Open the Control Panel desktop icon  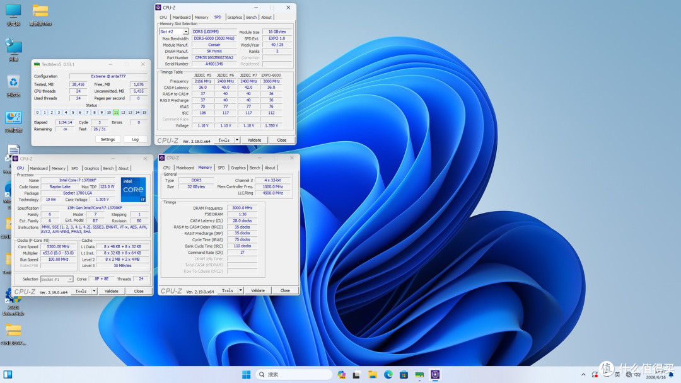[x=13, y=121]
